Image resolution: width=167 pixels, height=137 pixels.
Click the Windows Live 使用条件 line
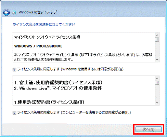pyautogui.click(x=58, y=88)
